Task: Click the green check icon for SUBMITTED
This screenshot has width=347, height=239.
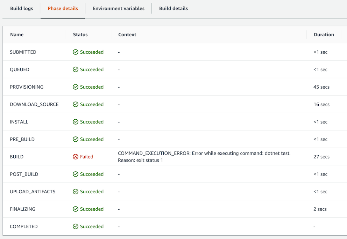Action: coord(76,52)
